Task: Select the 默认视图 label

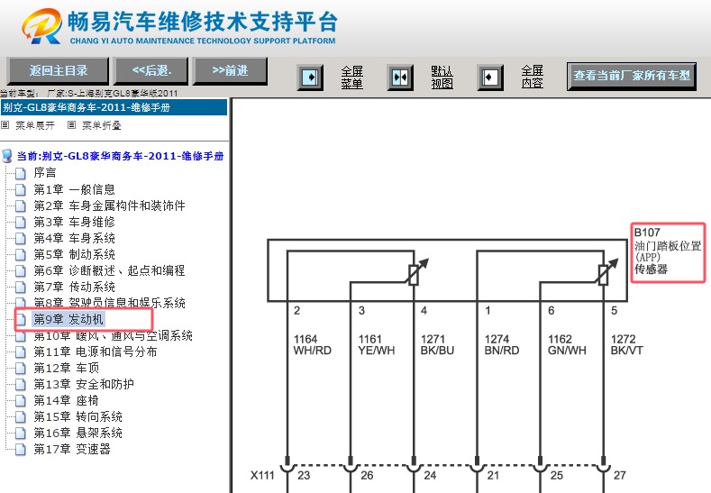Action: [442, 78]
